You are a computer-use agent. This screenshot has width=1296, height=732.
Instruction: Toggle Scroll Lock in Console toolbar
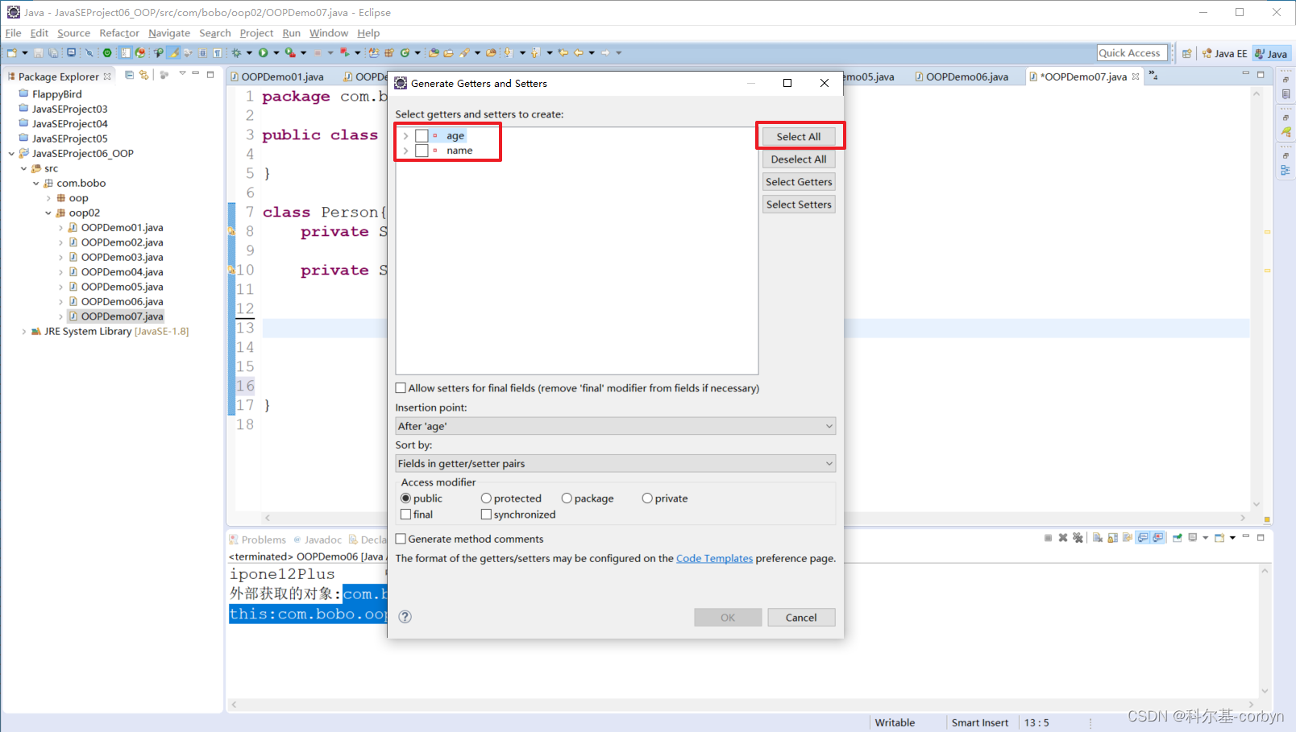click(x=1113, y=538)
